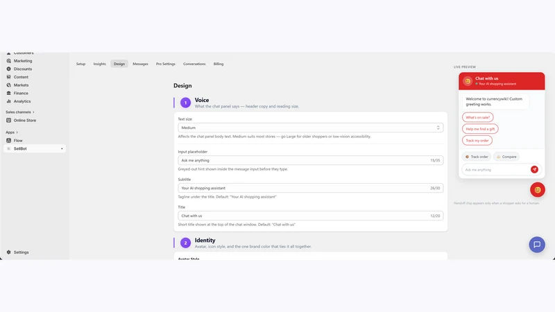Click the red emoji chat launcher bubble
Screen dimensions: 555x312
click(537, 189)
